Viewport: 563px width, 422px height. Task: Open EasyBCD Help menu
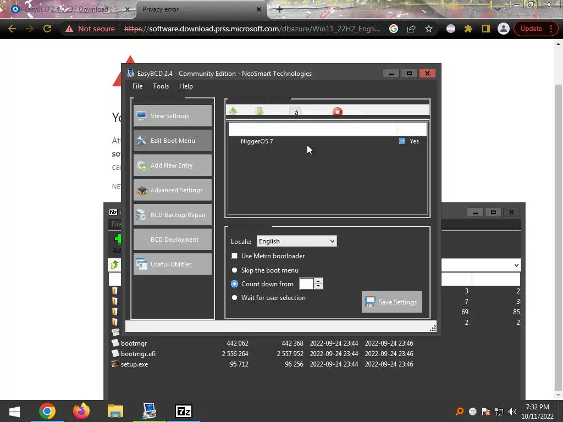click(186, 86)
